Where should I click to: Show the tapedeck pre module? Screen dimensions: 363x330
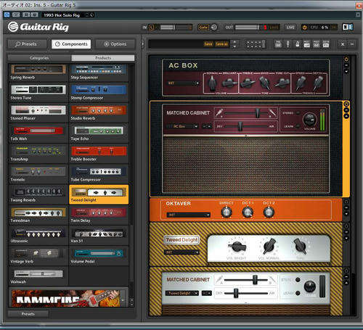(278, 44)
